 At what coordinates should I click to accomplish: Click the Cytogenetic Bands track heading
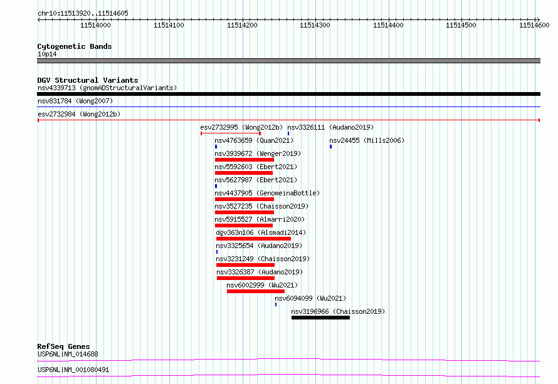tap(75, 46)
